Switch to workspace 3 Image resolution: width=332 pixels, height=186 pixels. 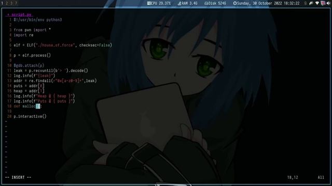click(x=11, y=3)
